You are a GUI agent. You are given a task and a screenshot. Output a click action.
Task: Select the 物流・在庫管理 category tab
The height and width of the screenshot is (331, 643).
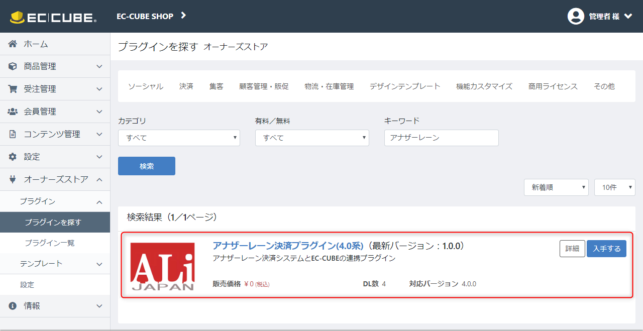(x=329, y=86)
